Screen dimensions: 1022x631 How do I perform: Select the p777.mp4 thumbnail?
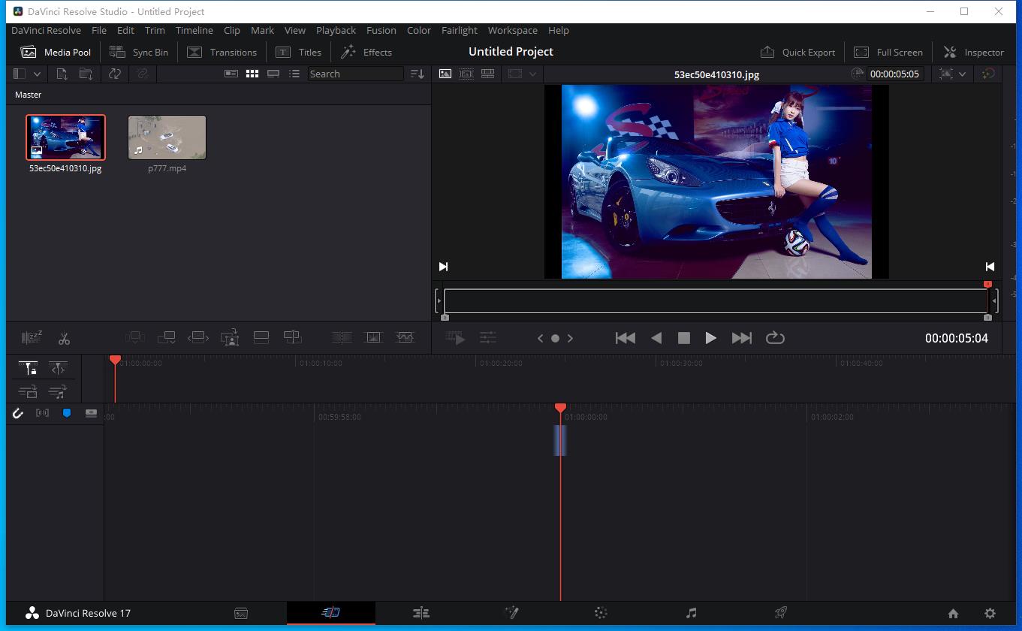click(x=167, y=137)
